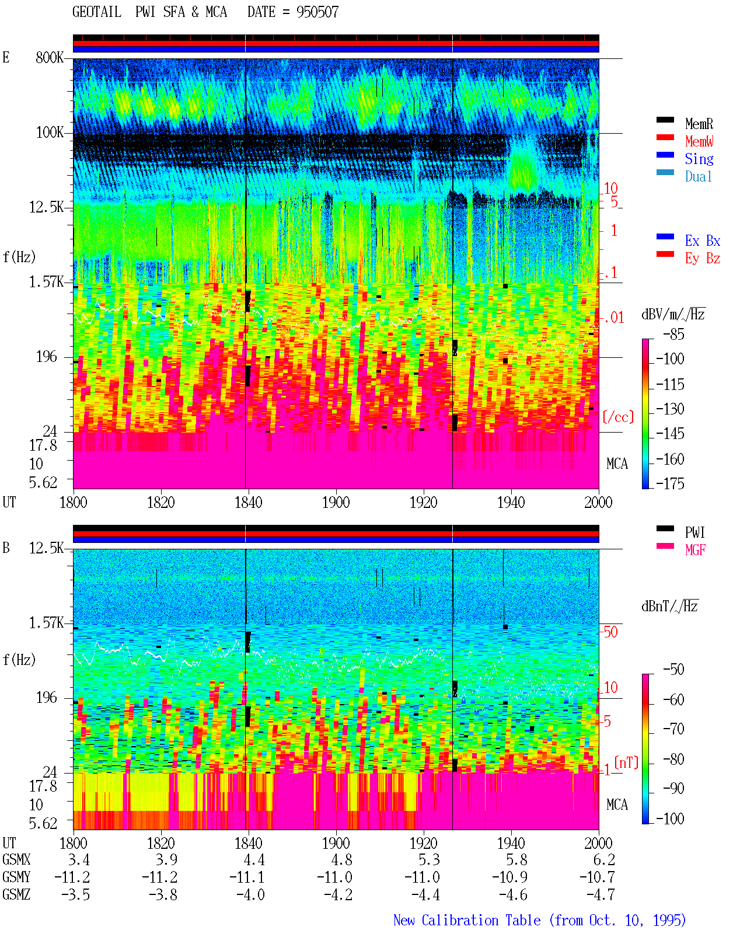Click the "dBnT/√Hz" unit label

(x=670, y=606)
